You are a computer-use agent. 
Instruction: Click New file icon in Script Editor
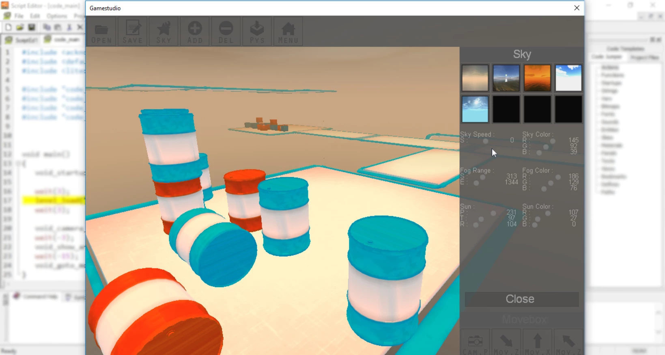click(8, 27)
